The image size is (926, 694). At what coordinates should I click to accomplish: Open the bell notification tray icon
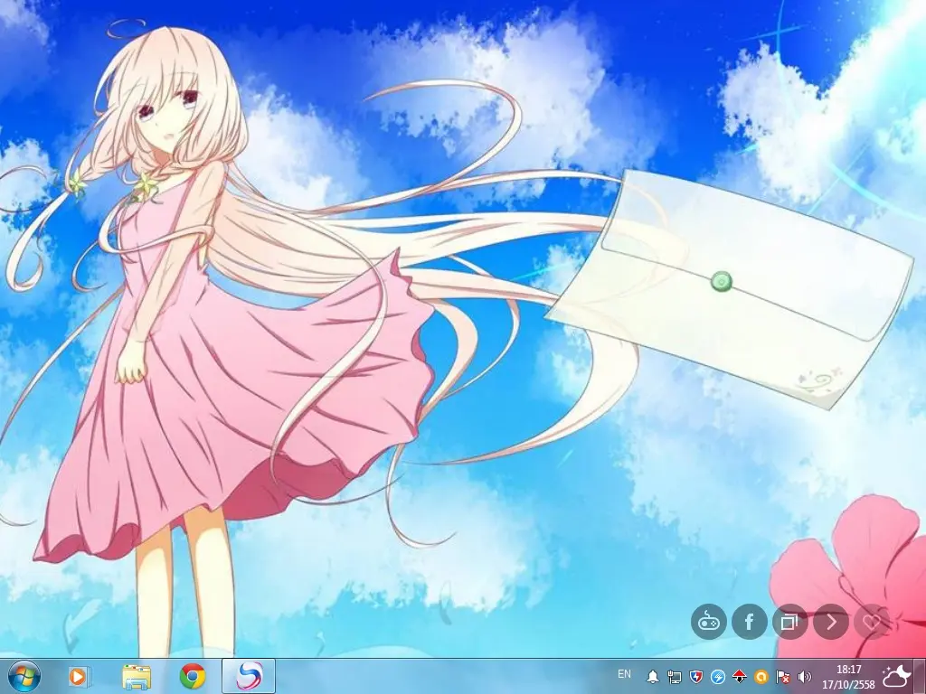653,677
